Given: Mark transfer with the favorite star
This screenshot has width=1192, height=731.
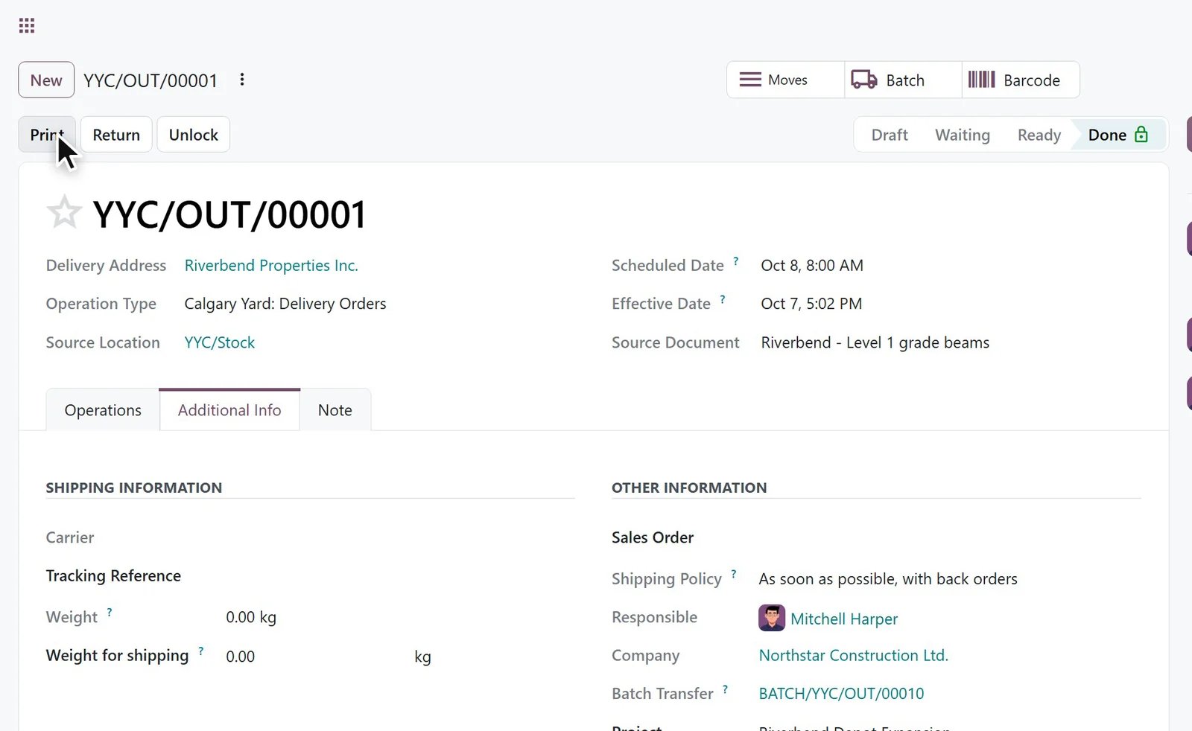Looking at the screenshot, I should [x=64, y=213].
